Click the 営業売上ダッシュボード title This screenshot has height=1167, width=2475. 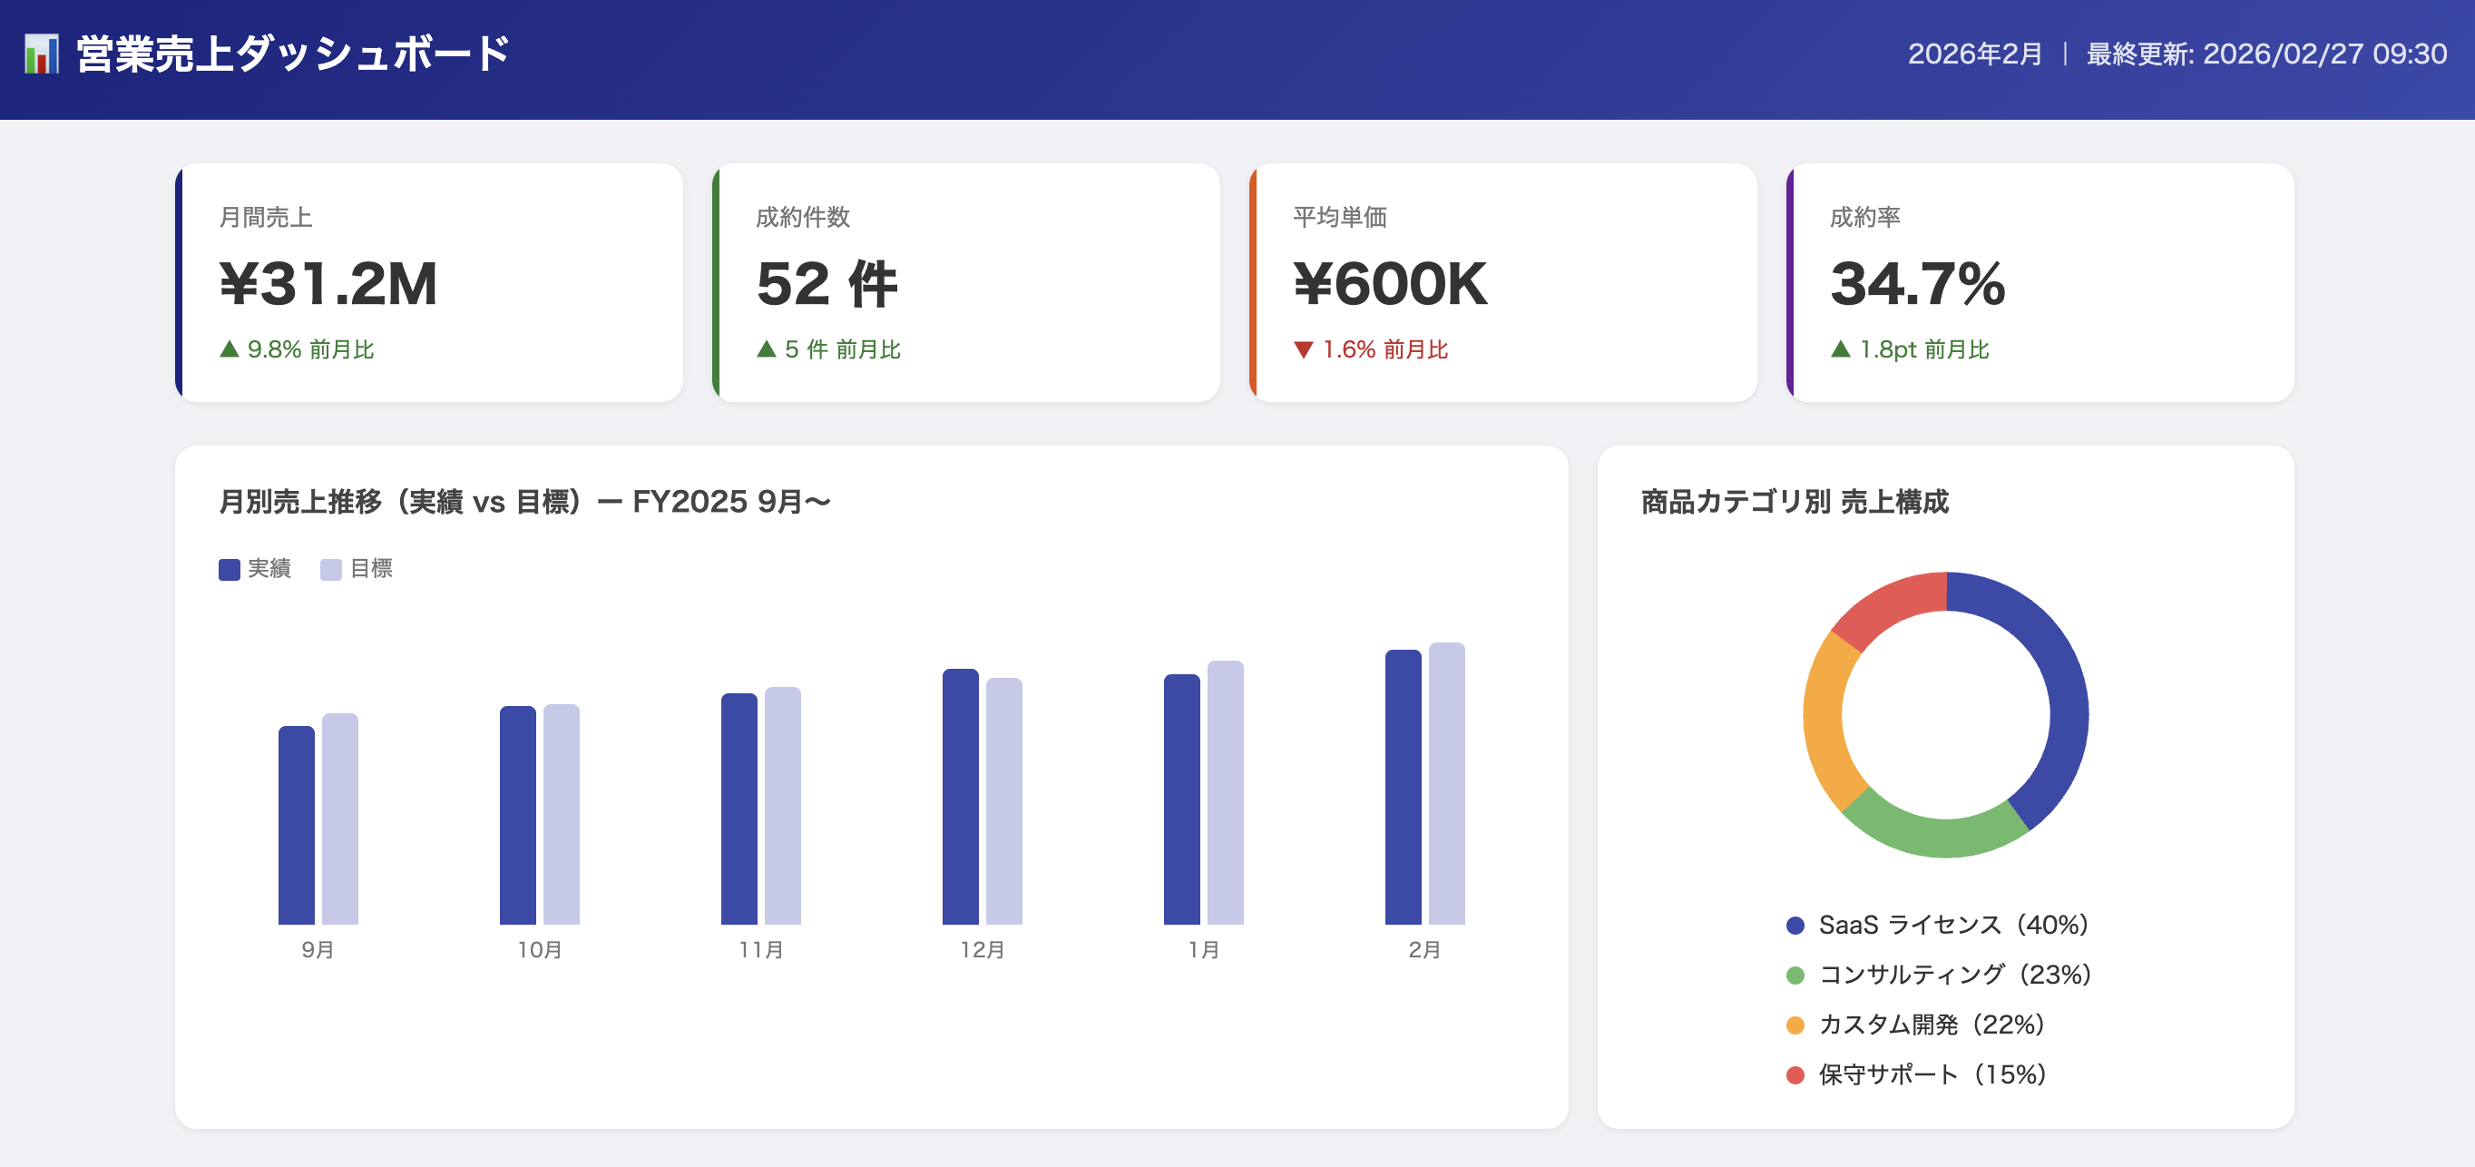coord(293,54)
